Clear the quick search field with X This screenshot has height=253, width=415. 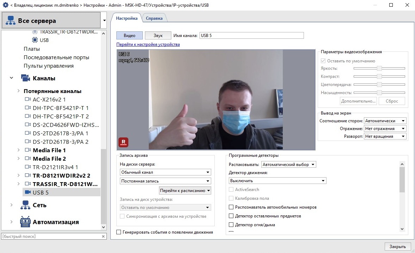tap(103, 236)
